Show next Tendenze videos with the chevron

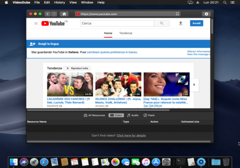click(194, 85)
